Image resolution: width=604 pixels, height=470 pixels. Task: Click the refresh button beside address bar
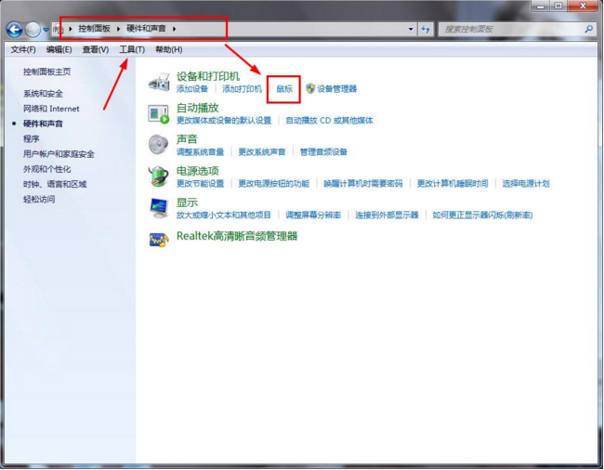[x=426, y=29]
